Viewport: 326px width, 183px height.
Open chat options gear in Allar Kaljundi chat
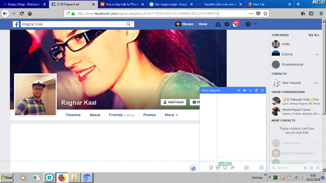[256, 90]
